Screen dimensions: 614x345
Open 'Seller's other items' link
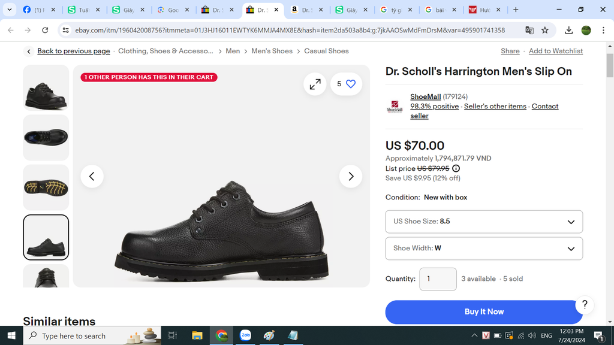(495, 107)
